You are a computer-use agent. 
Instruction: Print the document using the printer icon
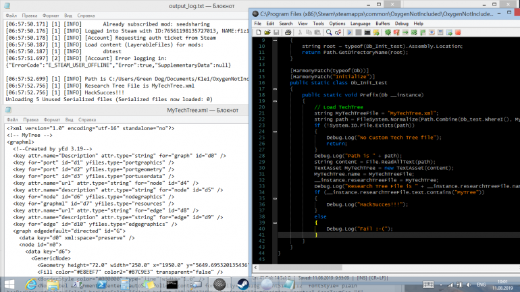[288, 32]
